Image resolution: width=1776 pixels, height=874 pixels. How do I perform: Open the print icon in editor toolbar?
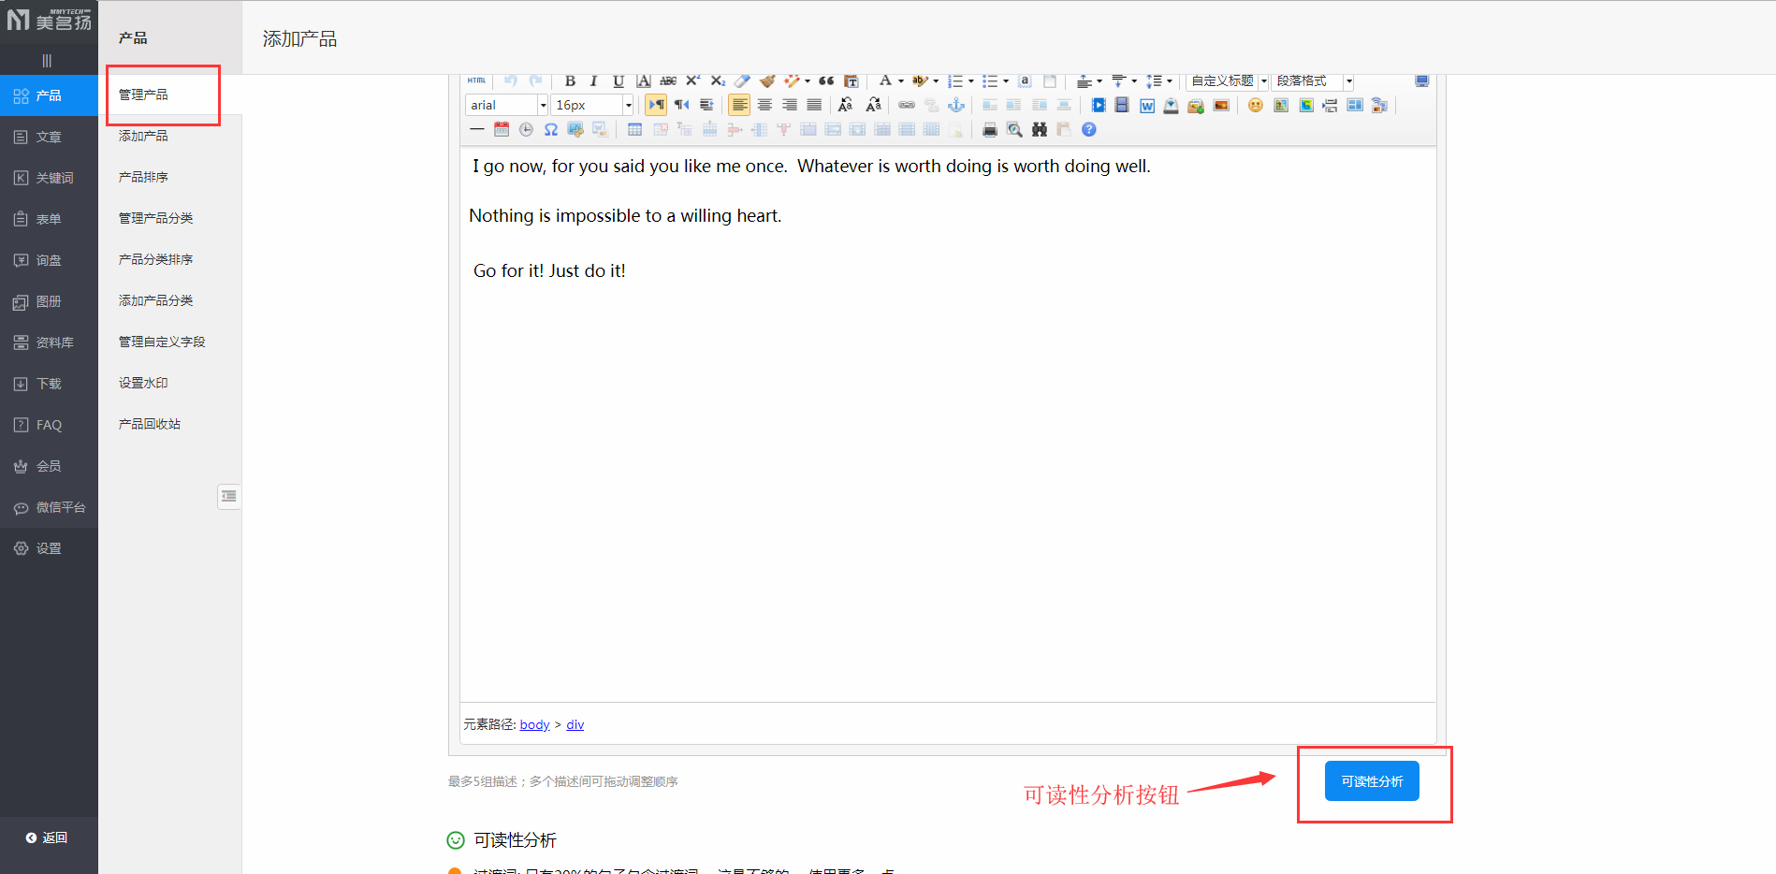click(x=989, y=130)
